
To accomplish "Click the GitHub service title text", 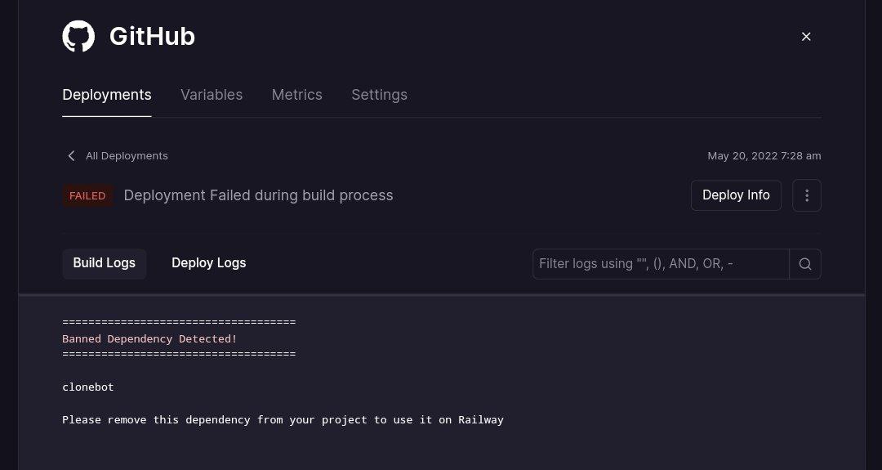I will click(152, 37).
